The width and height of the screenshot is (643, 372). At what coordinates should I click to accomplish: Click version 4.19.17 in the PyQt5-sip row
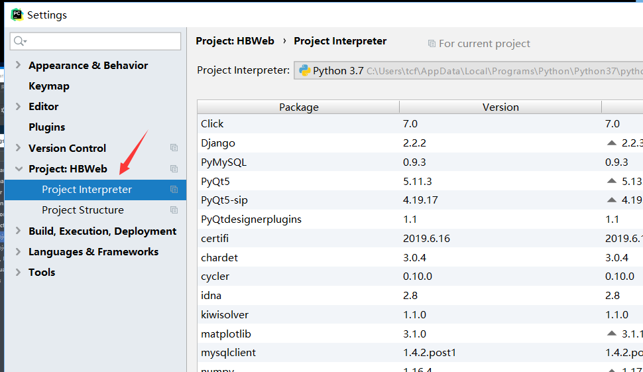point(420,200)
